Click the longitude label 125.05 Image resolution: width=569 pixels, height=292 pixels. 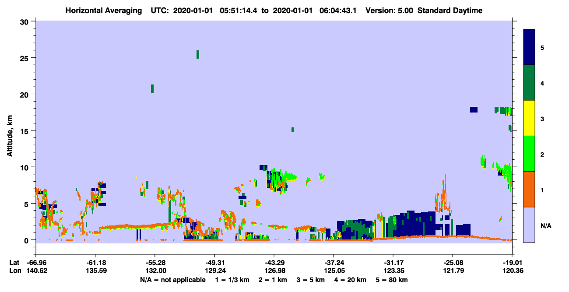point(334,271)
